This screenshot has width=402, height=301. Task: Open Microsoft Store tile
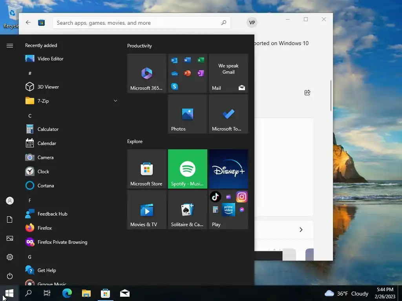coord(147,169)
